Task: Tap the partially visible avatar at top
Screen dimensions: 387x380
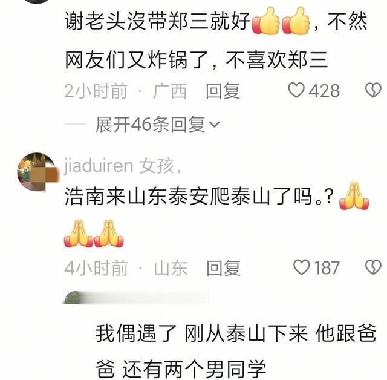Action: [x=37, y=1]
